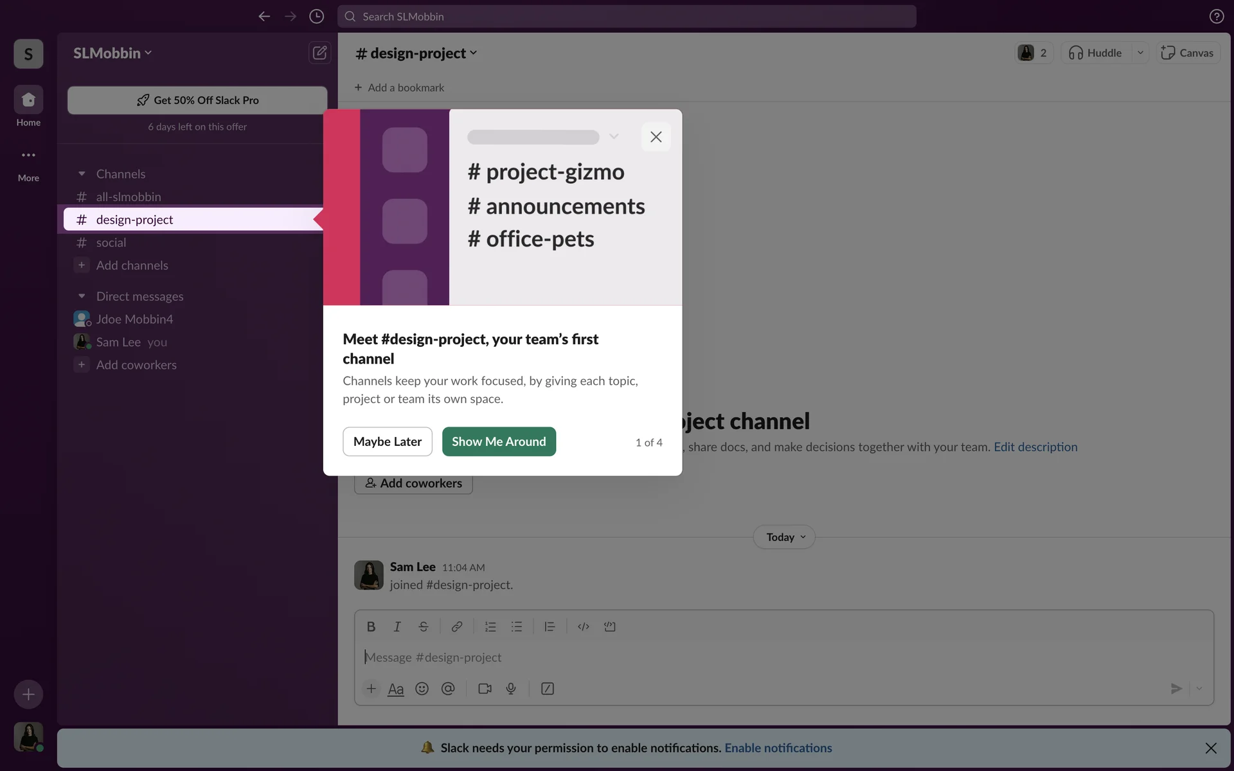Toggle bold formatting in composer
Screen dimensions: 1234x771
pos(371,626)
